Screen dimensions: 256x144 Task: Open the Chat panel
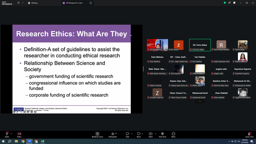127,135
